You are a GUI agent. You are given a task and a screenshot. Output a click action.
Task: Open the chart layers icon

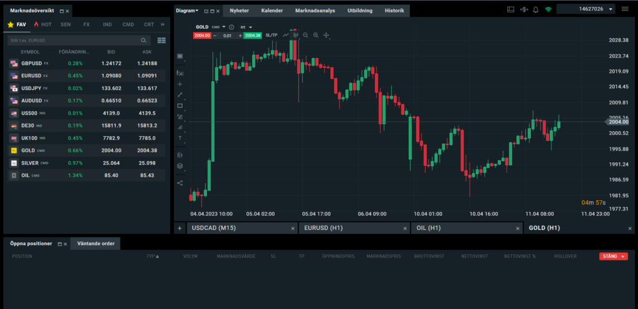coord(180,165)
